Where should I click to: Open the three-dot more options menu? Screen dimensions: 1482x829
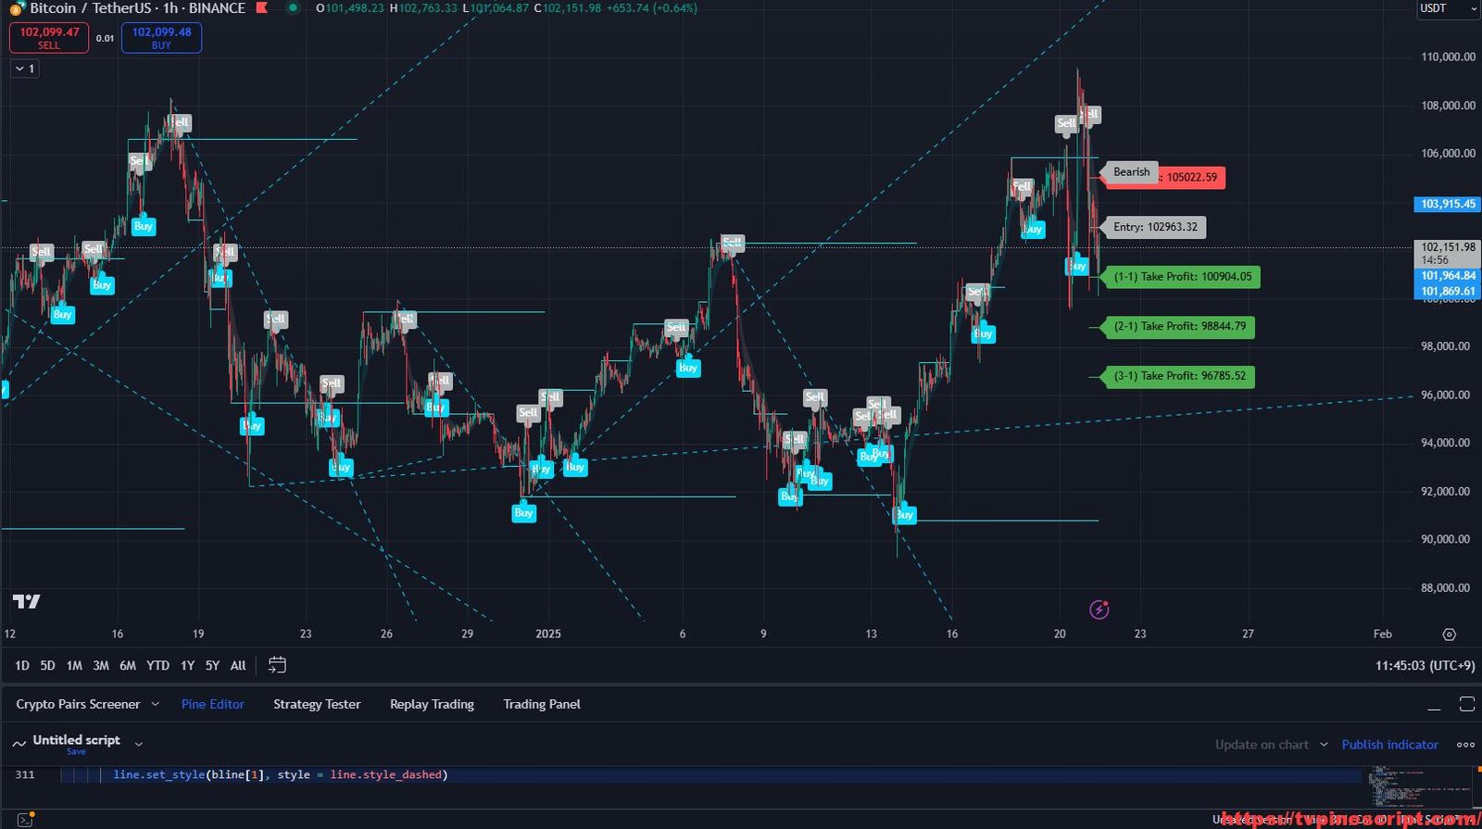click(1465, 745)
